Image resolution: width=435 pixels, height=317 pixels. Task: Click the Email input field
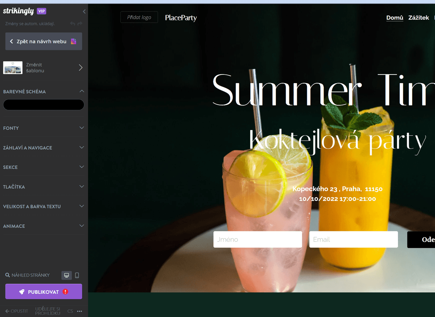[x=353, y=239]
